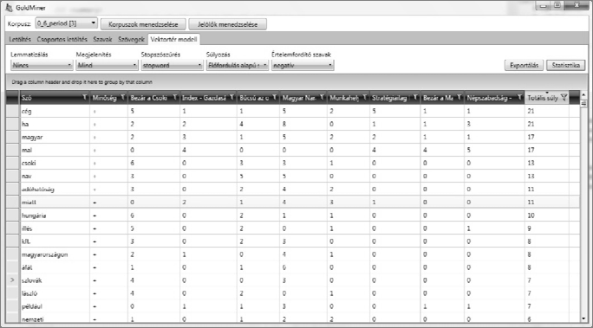The image size is (593, 328).
Task: Open filter on Minőség column
Action: tap(123, 98)
